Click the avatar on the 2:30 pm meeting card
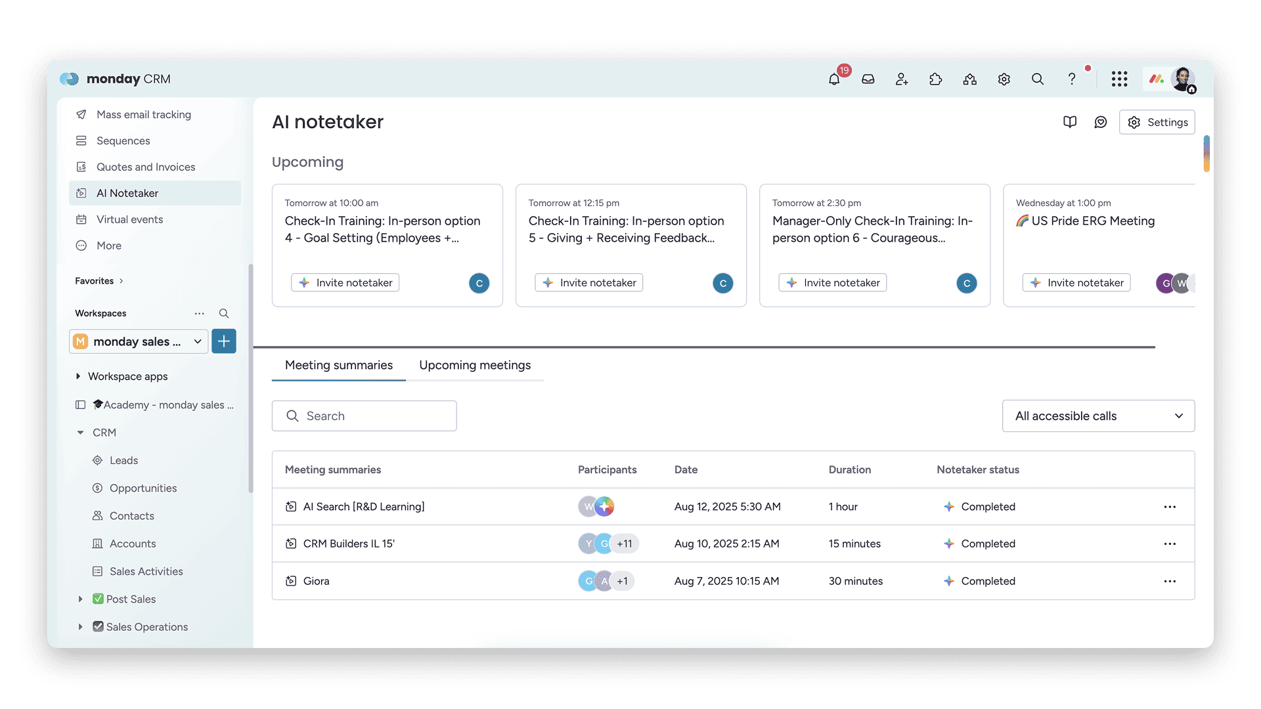Image resolution: width=1261 pixels, height=709 pixels. point(967,283)
